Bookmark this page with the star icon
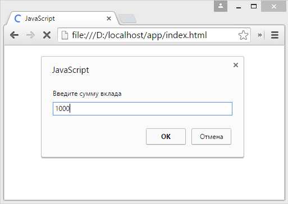Image resolution: width=288 pixels, height=204 pixels. (243, 35)
